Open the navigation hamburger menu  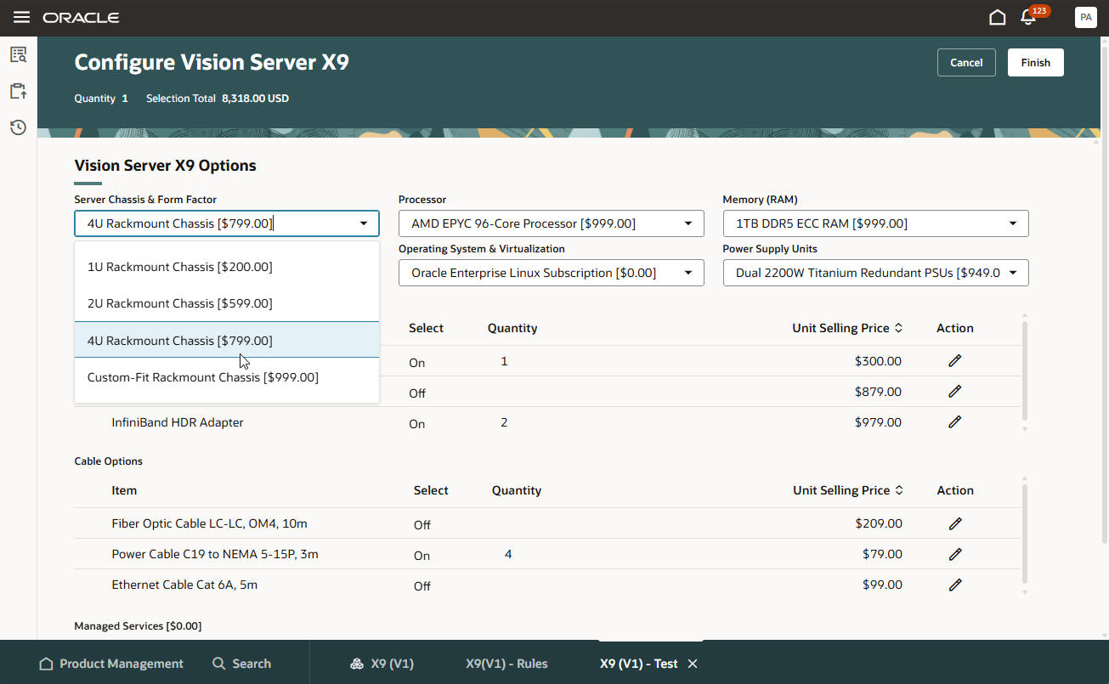[23, 17]
